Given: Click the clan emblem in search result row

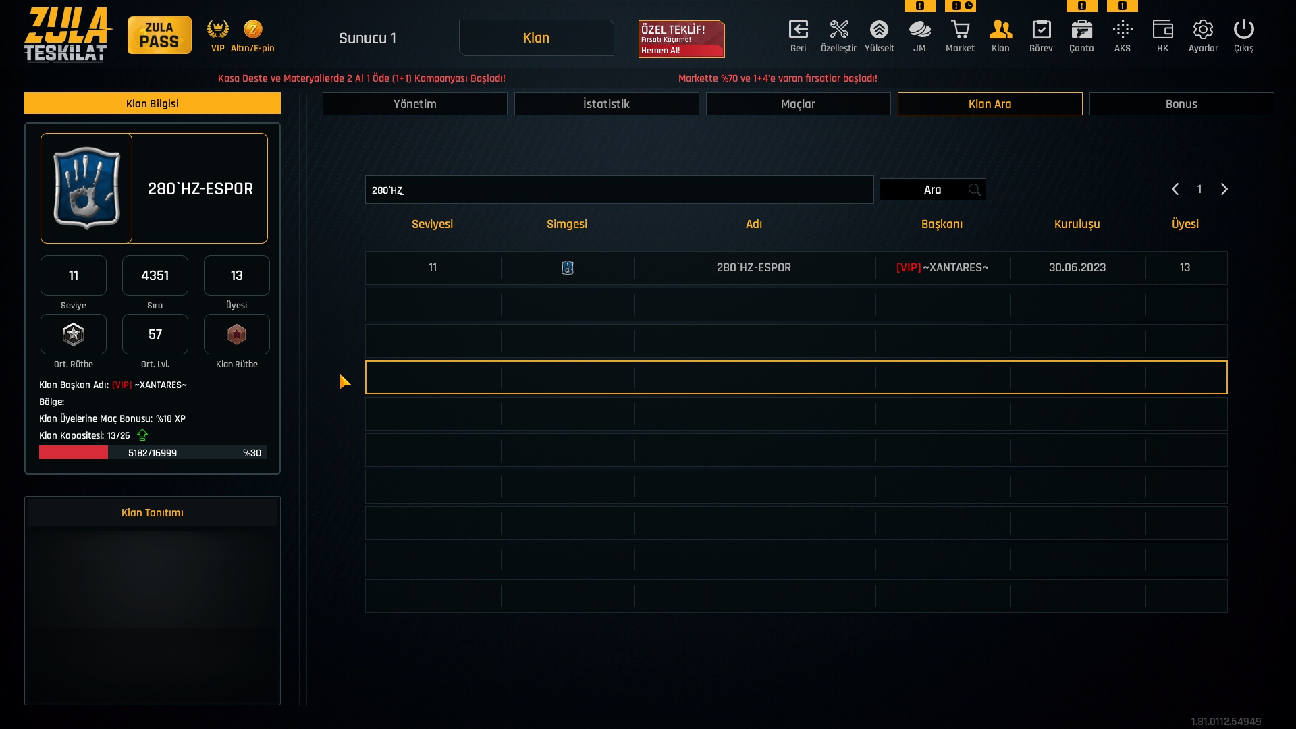Looking at the screenshot, I should [x=568, y=268].
